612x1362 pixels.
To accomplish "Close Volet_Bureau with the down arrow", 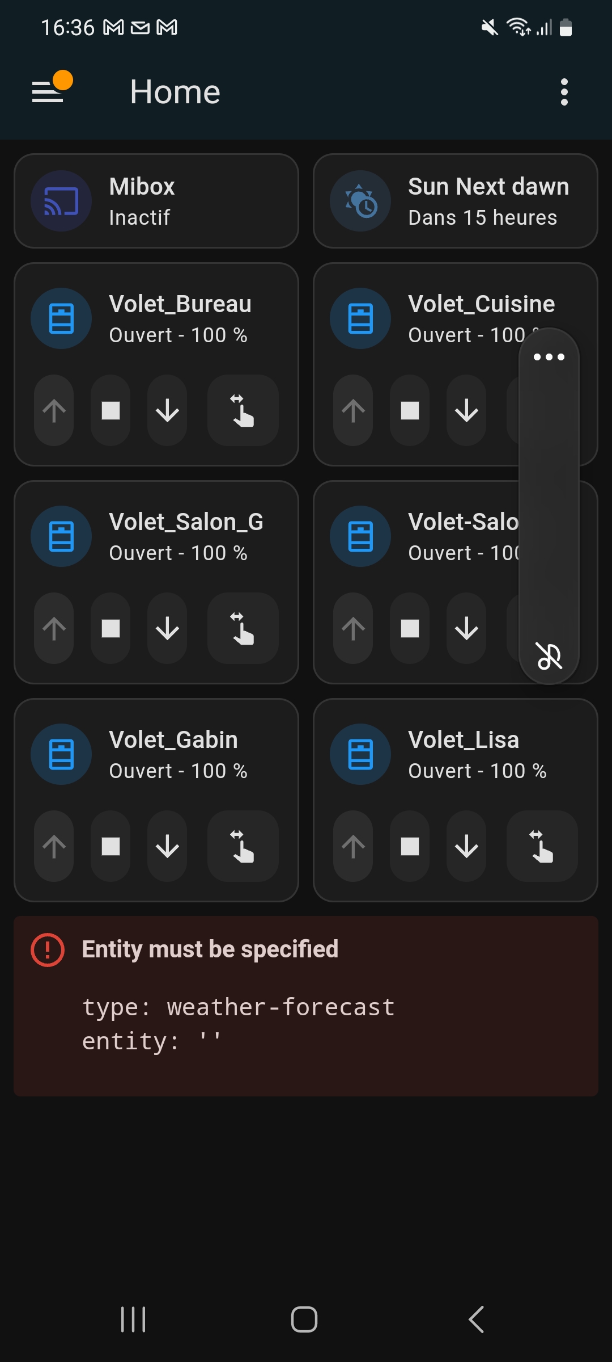I will pyautogui.click(x=167, y=410).
